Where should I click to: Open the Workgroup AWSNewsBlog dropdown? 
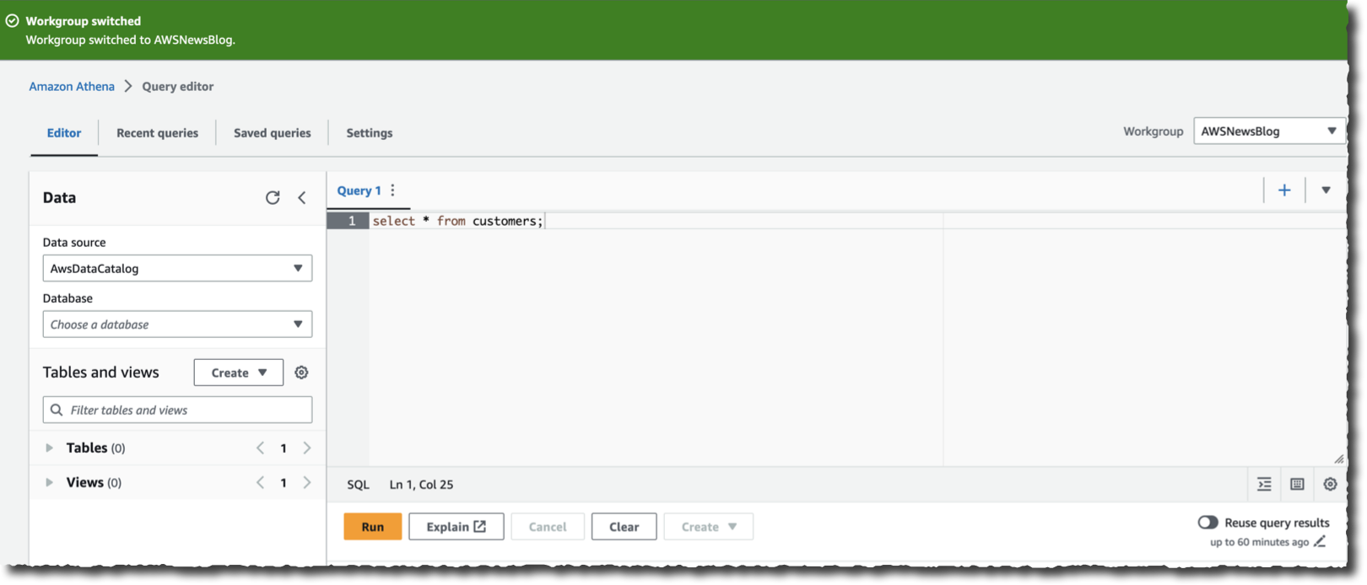pyautogui.click(x=1269, y=131)
